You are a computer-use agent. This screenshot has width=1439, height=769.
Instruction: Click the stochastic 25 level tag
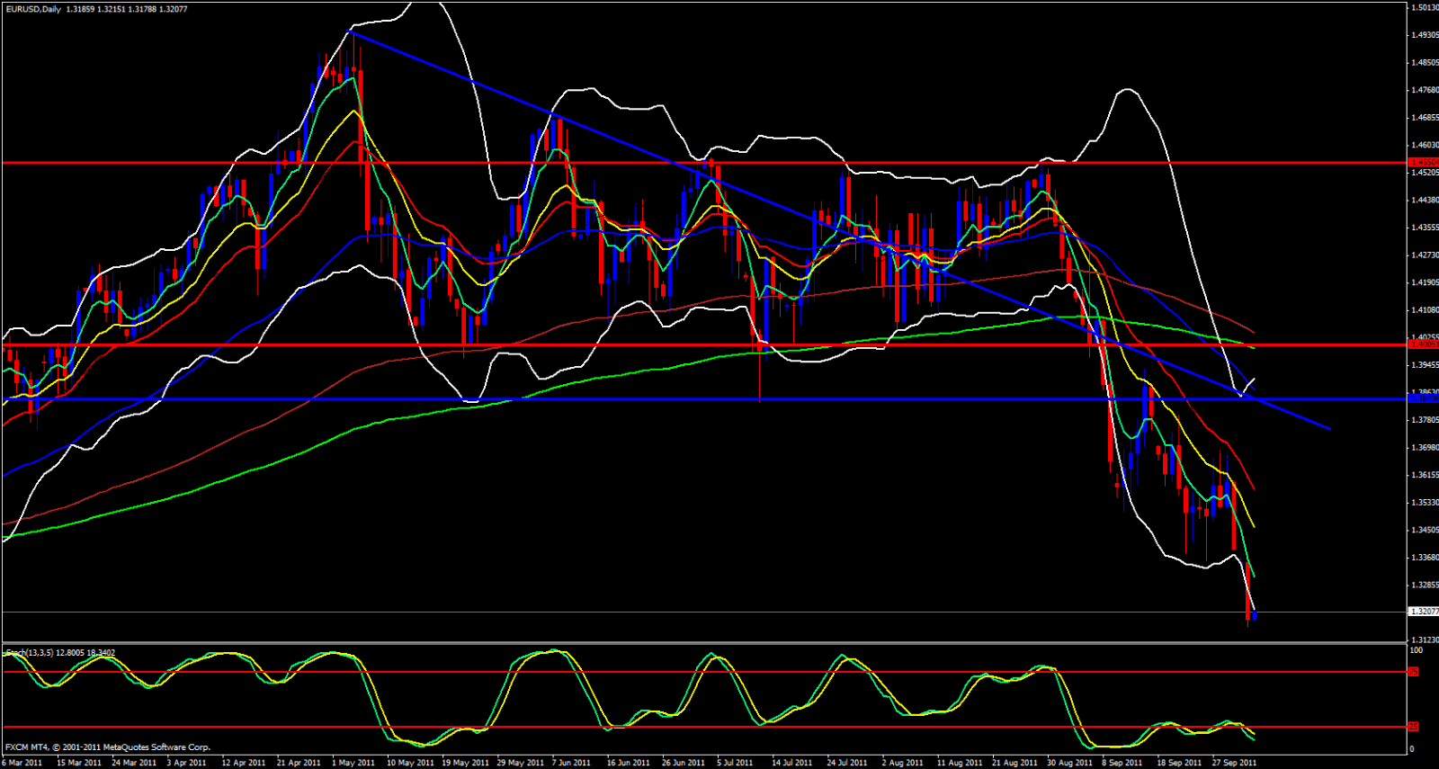tap(1413, 727)
